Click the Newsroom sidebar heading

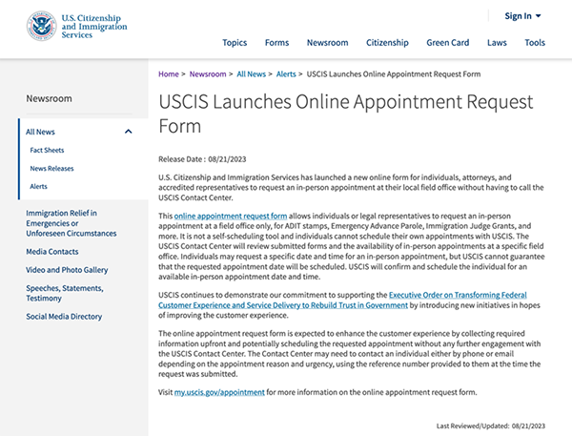click(x=49, y=98)
